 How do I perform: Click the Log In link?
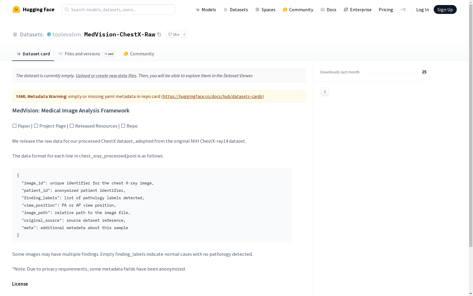pyautogui.click(x=422, y=9)
